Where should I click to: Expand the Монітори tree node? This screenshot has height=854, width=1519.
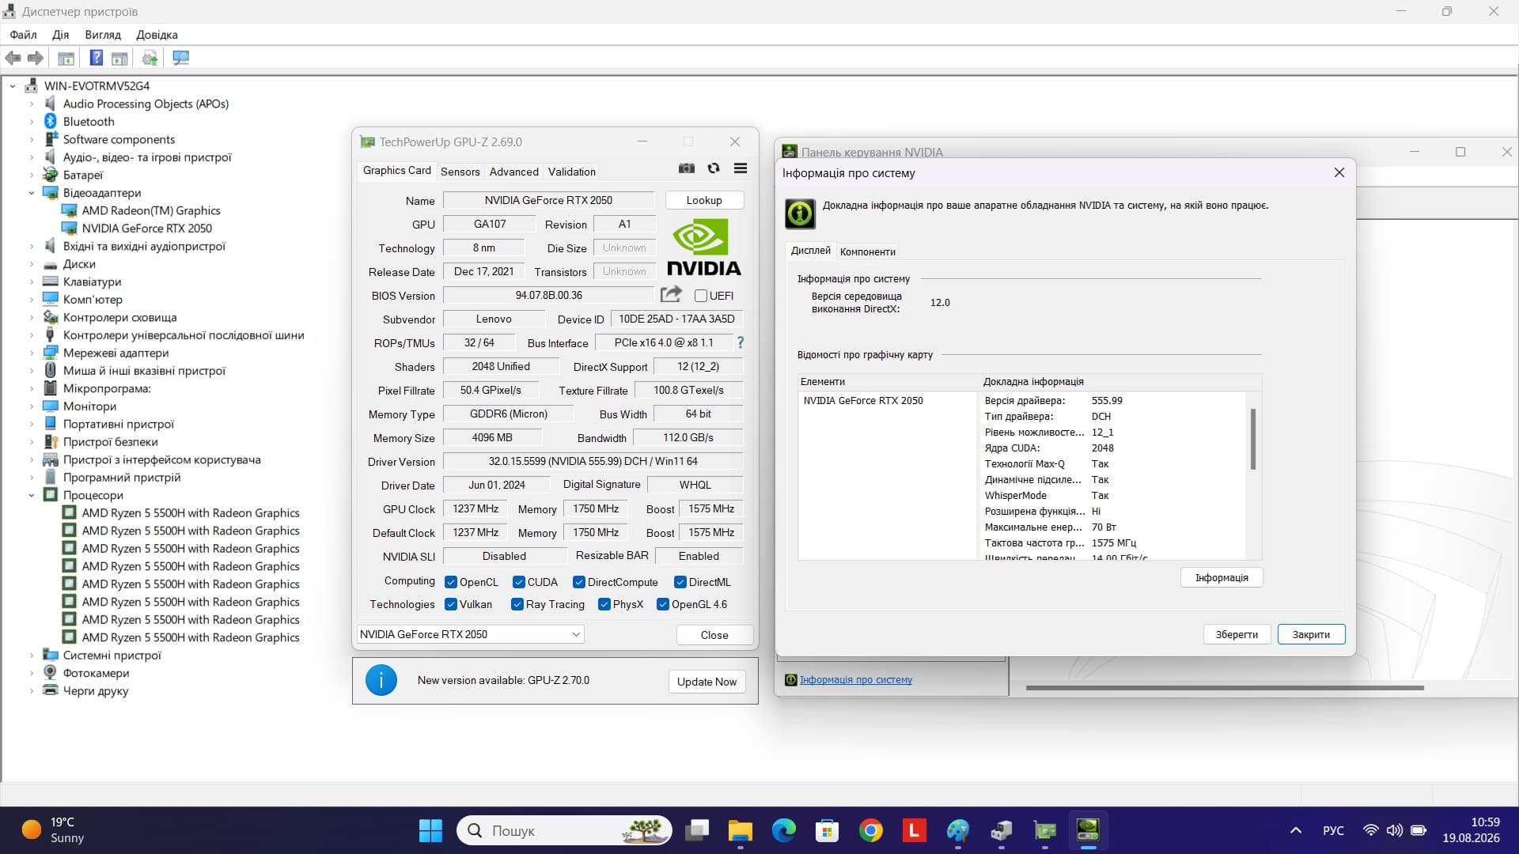(x=32, y=406)
